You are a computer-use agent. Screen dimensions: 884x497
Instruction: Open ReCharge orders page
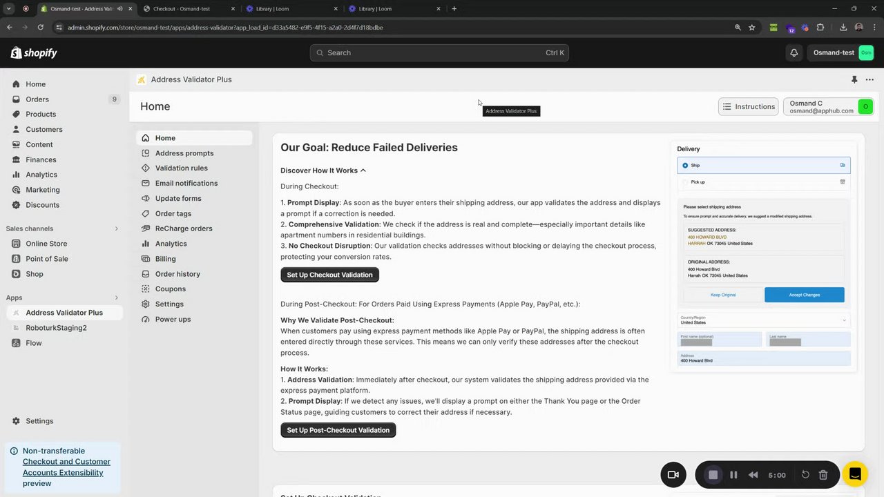(x=184, y=228)
